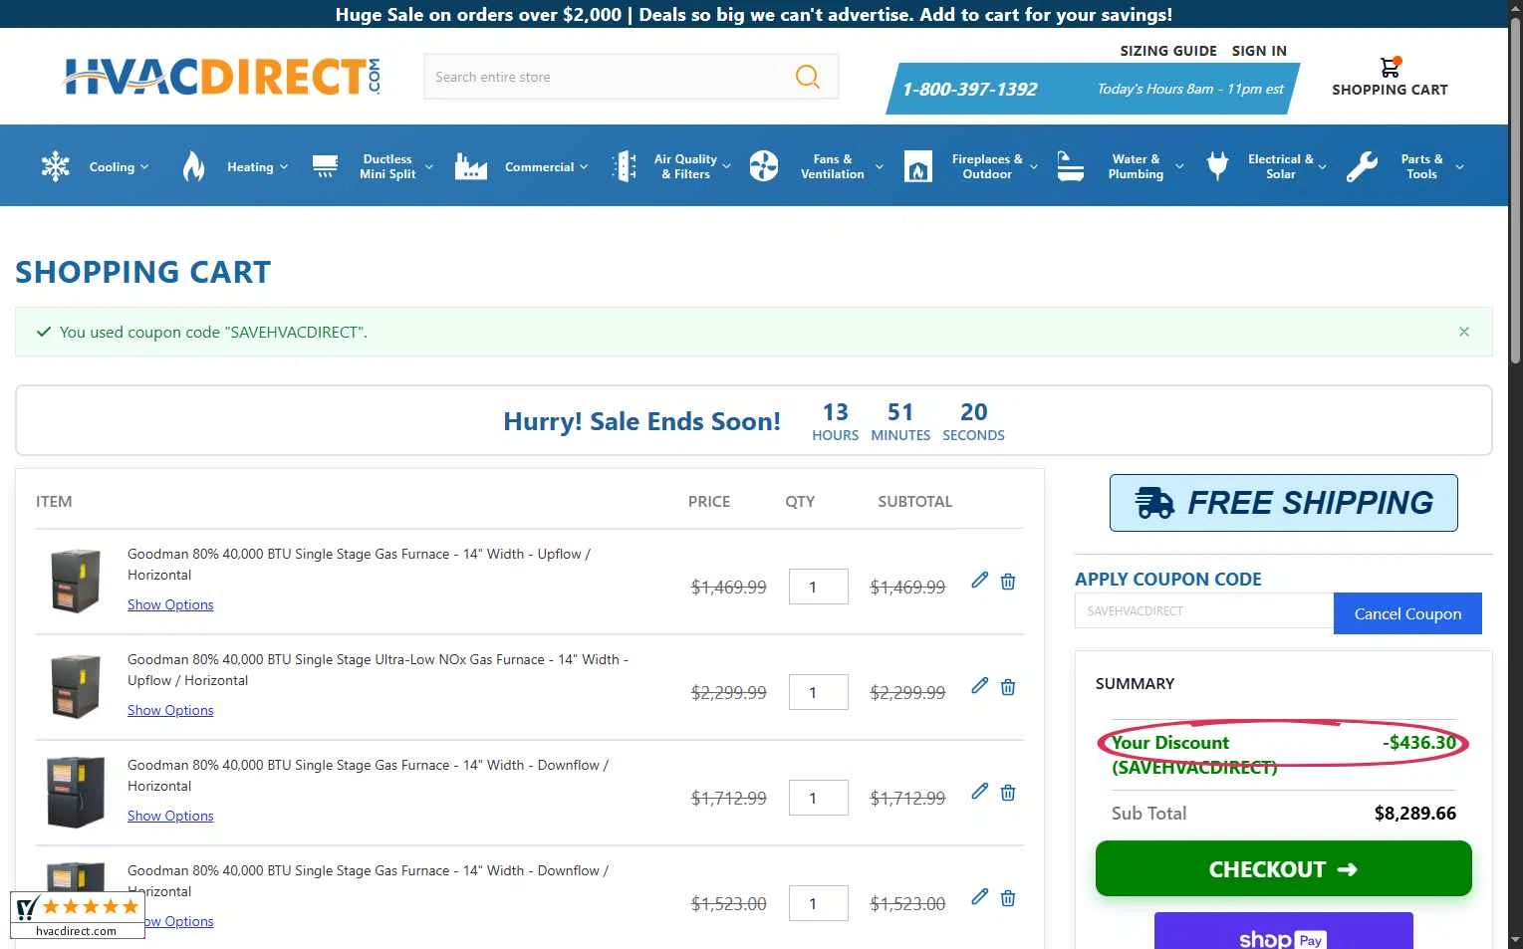The image size is (1523, 949).
Task: Open the Cooling menu label
Action: pyautogui.click(x=112, y=167)
